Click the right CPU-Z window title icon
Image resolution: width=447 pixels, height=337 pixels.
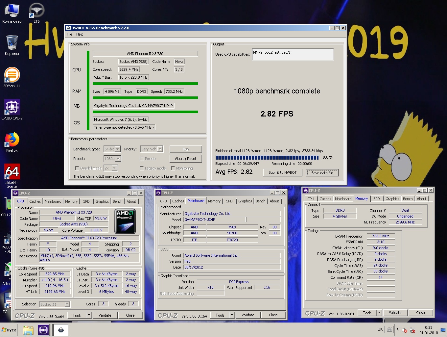tap(306, 191)
